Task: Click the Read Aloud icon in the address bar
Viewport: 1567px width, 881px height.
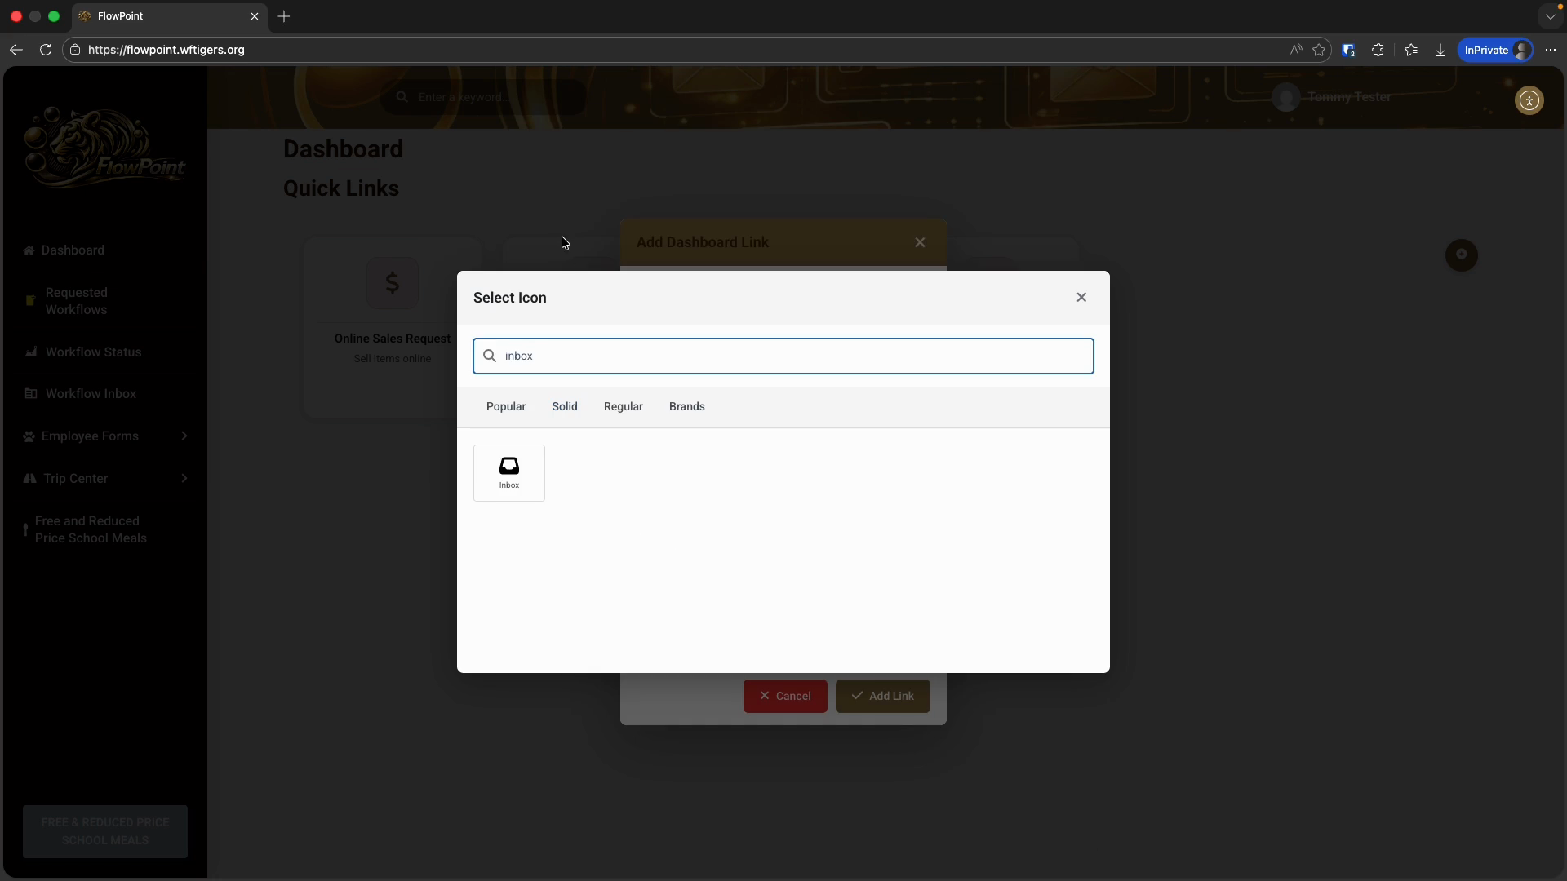Action: 1295,51
